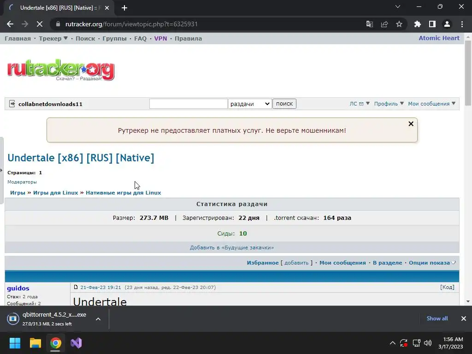Screen dimensions: 472x354
Task: Click logout icon next to collabnetdownloads11
Action: pyautogui.click(x=12, y=104)
